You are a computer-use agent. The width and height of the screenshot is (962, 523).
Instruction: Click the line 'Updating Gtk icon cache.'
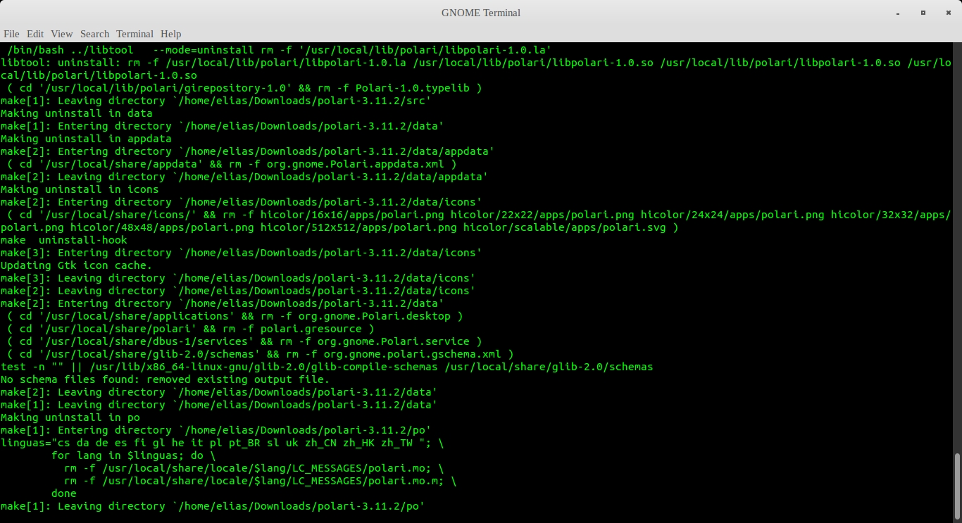click(x=76, y=265)
